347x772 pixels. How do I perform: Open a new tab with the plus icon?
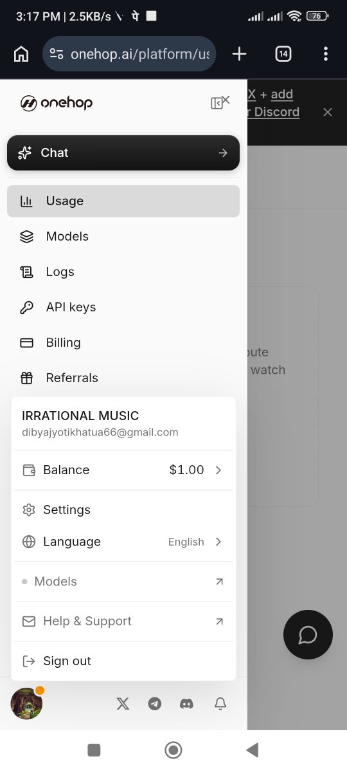pyautogui.click(x=239, y=54)
